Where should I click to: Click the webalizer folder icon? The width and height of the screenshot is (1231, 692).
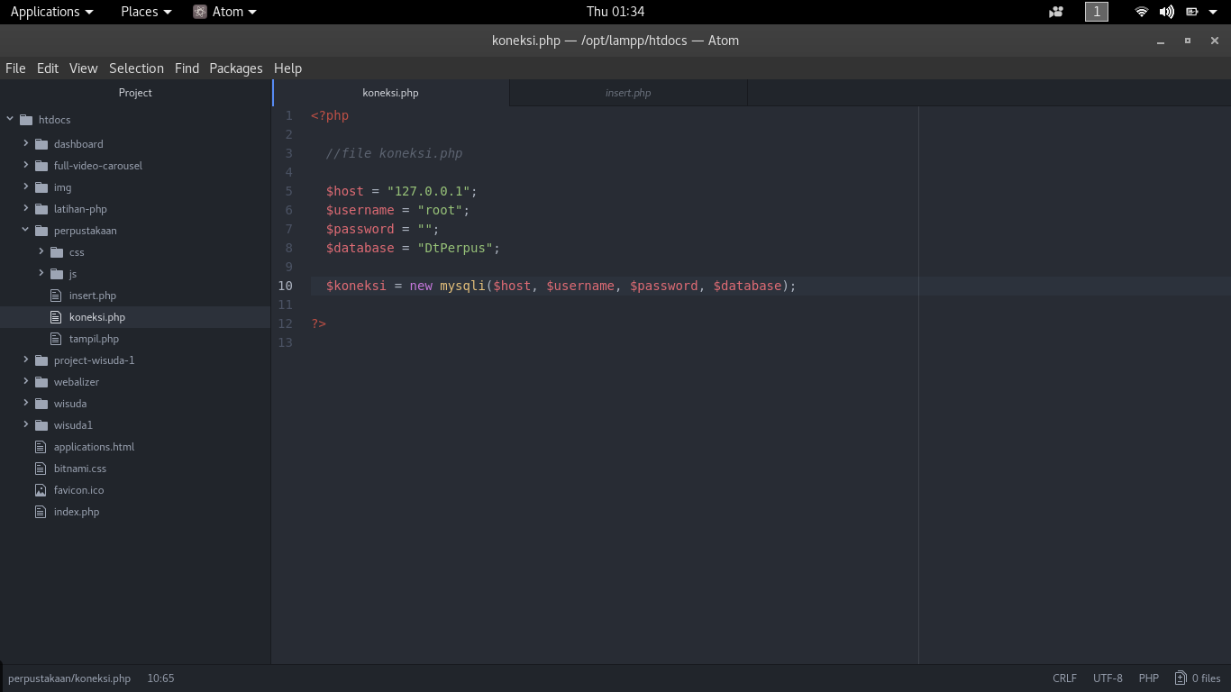click(x=41, y=382)
